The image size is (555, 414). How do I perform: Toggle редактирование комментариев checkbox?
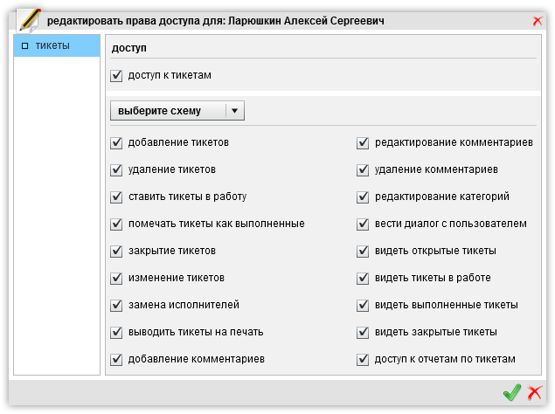pyautogui.click(x=364, y=142)
